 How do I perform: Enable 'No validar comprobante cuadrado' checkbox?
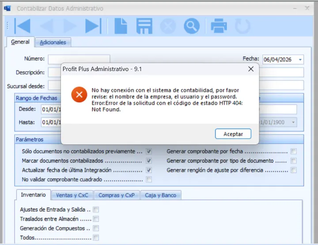(x=149, y=180)
